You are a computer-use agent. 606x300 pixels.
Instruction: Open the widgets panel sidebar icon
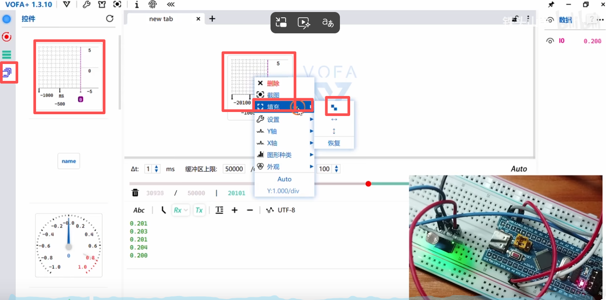(x=7, y=72)
